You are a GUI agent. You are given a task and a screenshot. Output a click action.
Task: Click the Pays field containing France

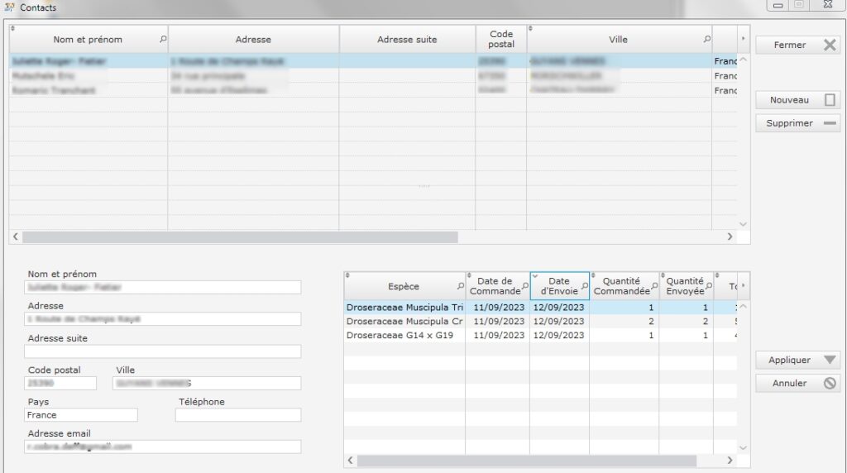pyautogui.click(x=81, y=415)
